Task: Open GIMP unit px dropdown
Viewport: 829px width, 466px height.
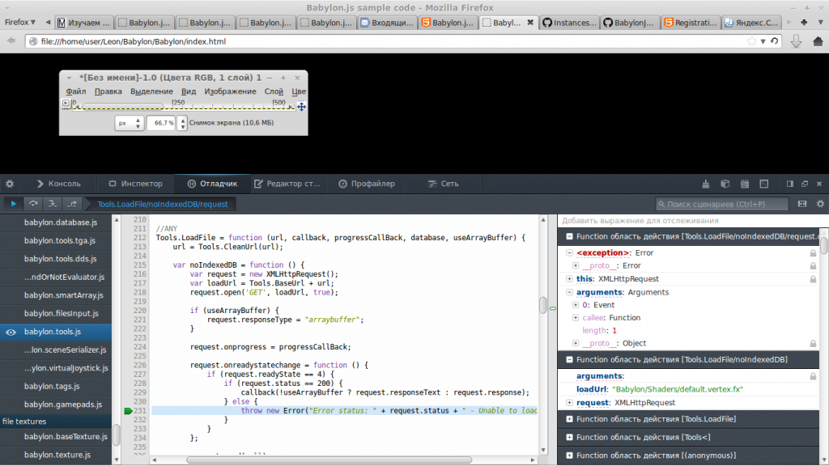Action: click(x=129, y=123)
